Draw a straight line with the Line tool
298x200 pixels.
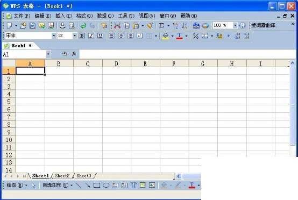[x=79, y=185]
